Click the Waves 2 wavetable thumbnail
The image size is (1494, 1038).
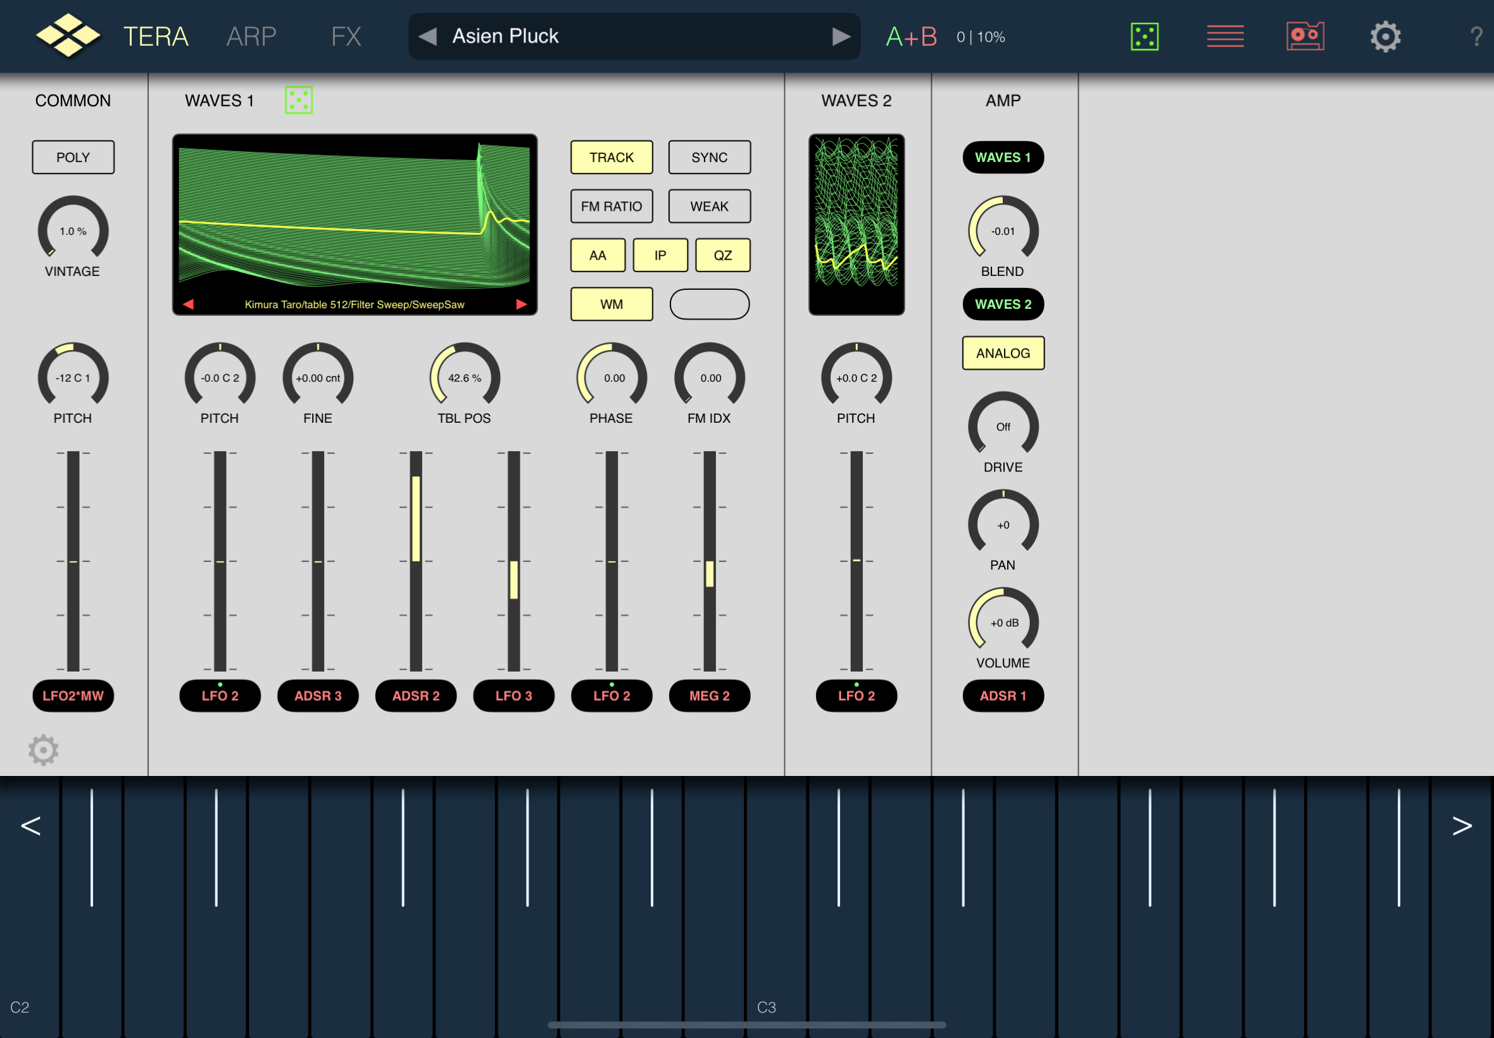pyautogui.click(x=857, y=225)
